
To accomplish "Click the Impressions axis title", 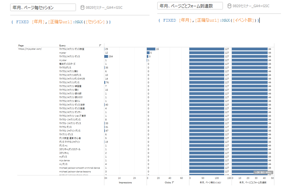I will [x=125, y=182].
